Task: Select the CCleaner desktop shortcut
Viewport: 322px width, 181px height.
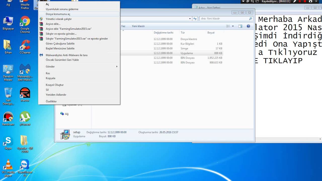Action: point(25,47)
